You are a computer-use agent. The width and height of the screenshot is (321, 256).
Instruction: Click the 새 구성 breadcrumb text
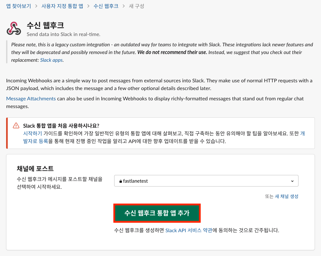pos(137,6)
